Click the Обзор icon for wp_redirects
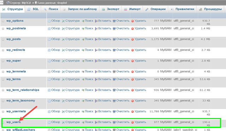 49,50
